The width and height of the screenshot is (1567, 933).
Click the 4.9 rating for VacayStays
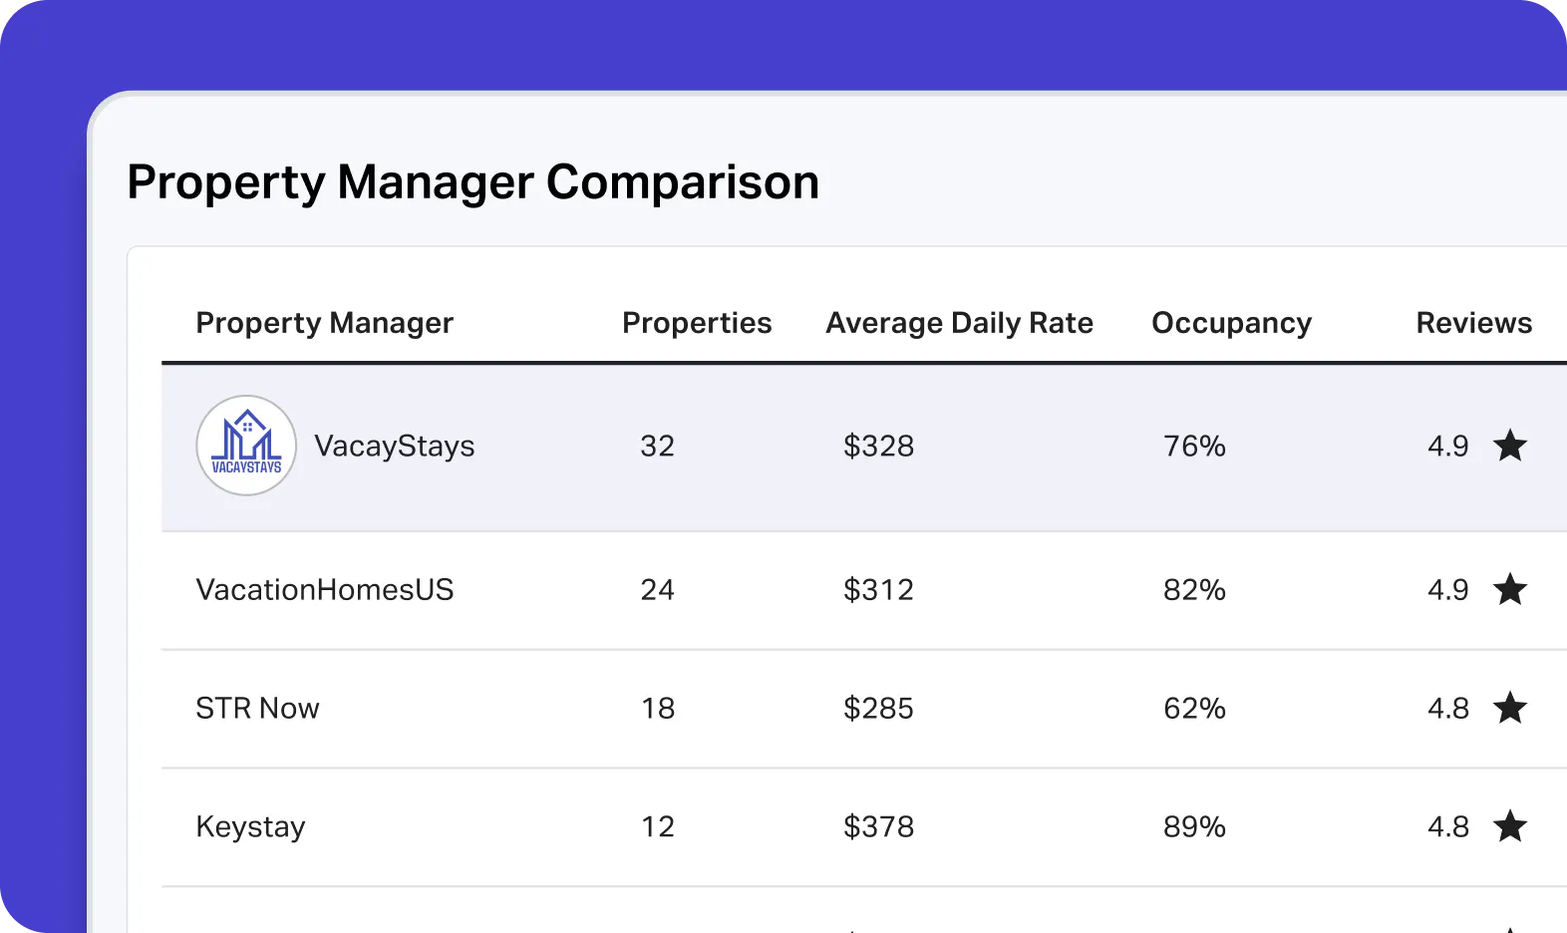pyautogui.click(x=1448, y=446)
